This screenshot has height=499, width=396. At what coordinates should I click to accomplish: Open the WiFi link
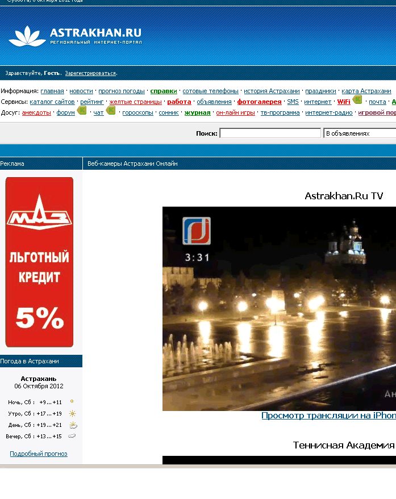point(344,102)
